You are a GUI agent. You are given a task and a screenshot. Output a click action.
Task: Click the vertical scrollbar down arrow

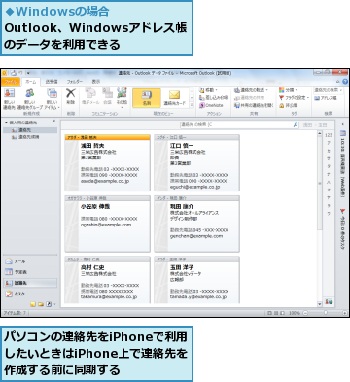tap(320, 304)
